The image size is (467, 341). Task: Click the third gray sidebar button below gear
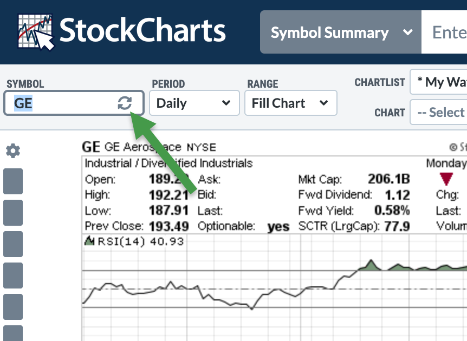click(x=13, y=244)
